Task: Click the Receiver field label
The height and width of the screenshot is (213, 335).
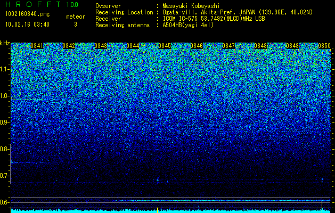Action: (108, 19)
